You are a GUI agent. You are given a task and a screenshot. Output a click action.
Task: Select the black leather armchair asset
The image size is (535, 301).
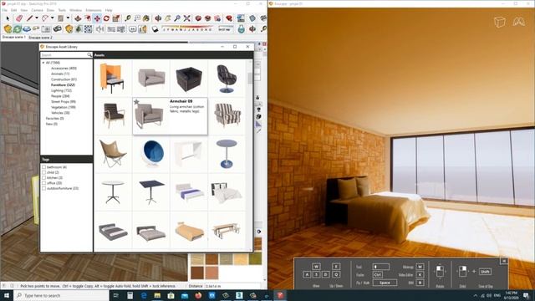[x=188, y=79]
